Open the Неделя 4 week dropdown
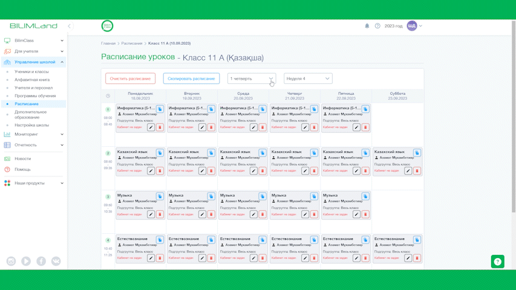516x290 pixels. [x=308, y=79]
